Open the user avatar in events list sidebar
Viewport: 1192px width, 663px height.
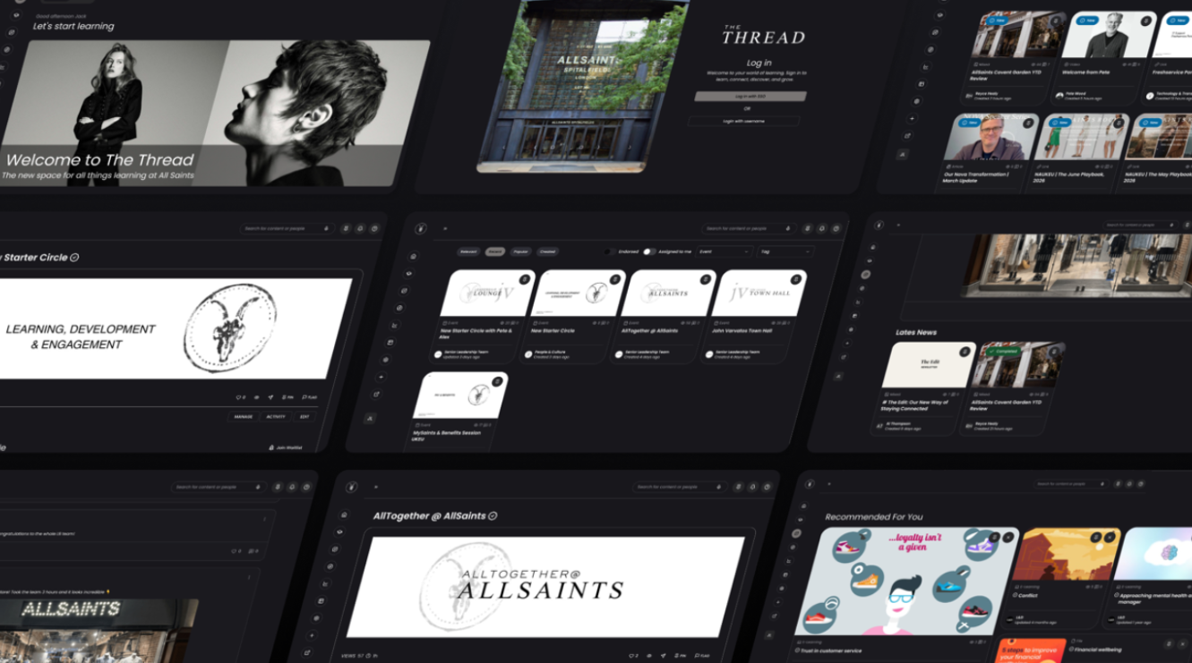click(370, 418)
